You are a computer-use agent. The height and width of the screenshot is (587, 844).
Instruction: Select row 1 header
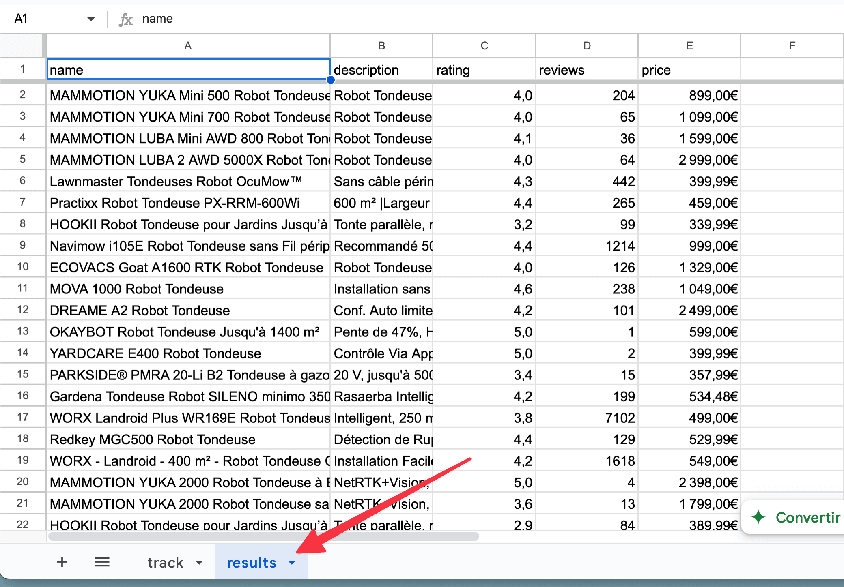point(23,69)
